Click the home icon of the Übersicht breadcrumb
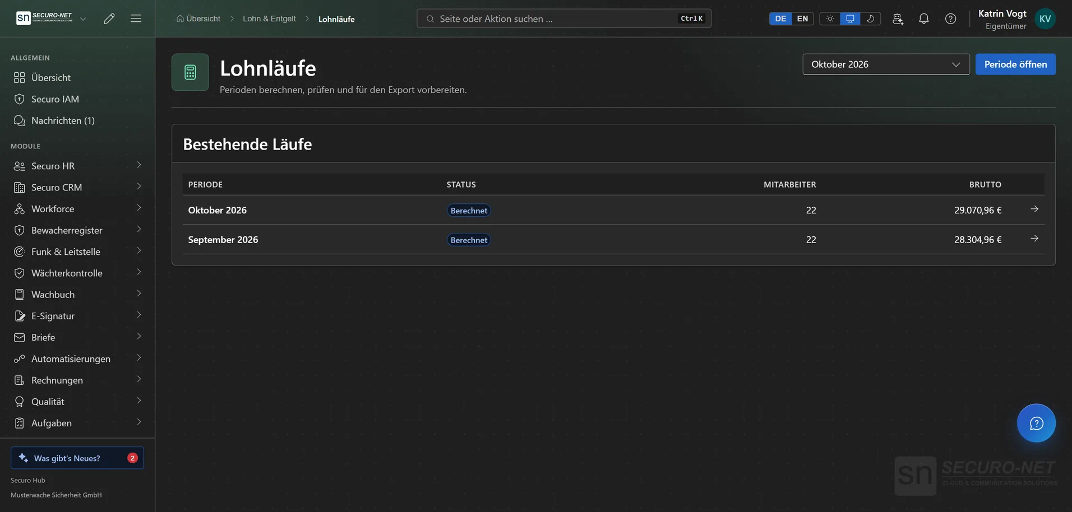This screenshot has height=512, width=1072. [x=180, y=18]
